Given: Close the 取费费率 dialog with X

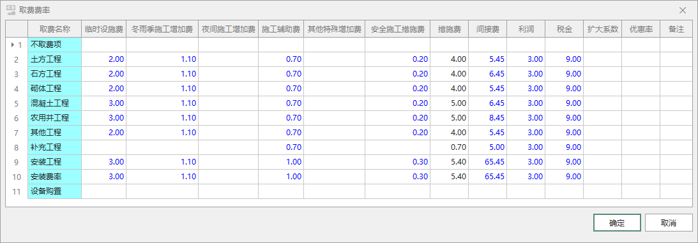Looking at the screenshot, I should coord(683,10).
